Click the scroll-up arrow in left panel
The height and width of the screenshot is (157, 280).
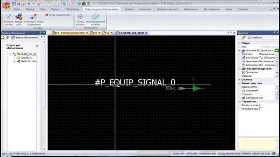pyautogui.click(x=44, y=42)
